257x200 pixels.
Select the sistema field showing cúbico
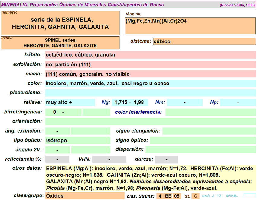pos(204,41)
